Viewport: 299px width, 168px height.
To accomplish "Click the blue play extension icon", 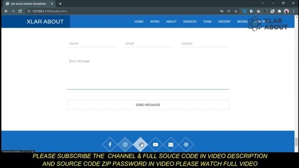I will [244, 11].
